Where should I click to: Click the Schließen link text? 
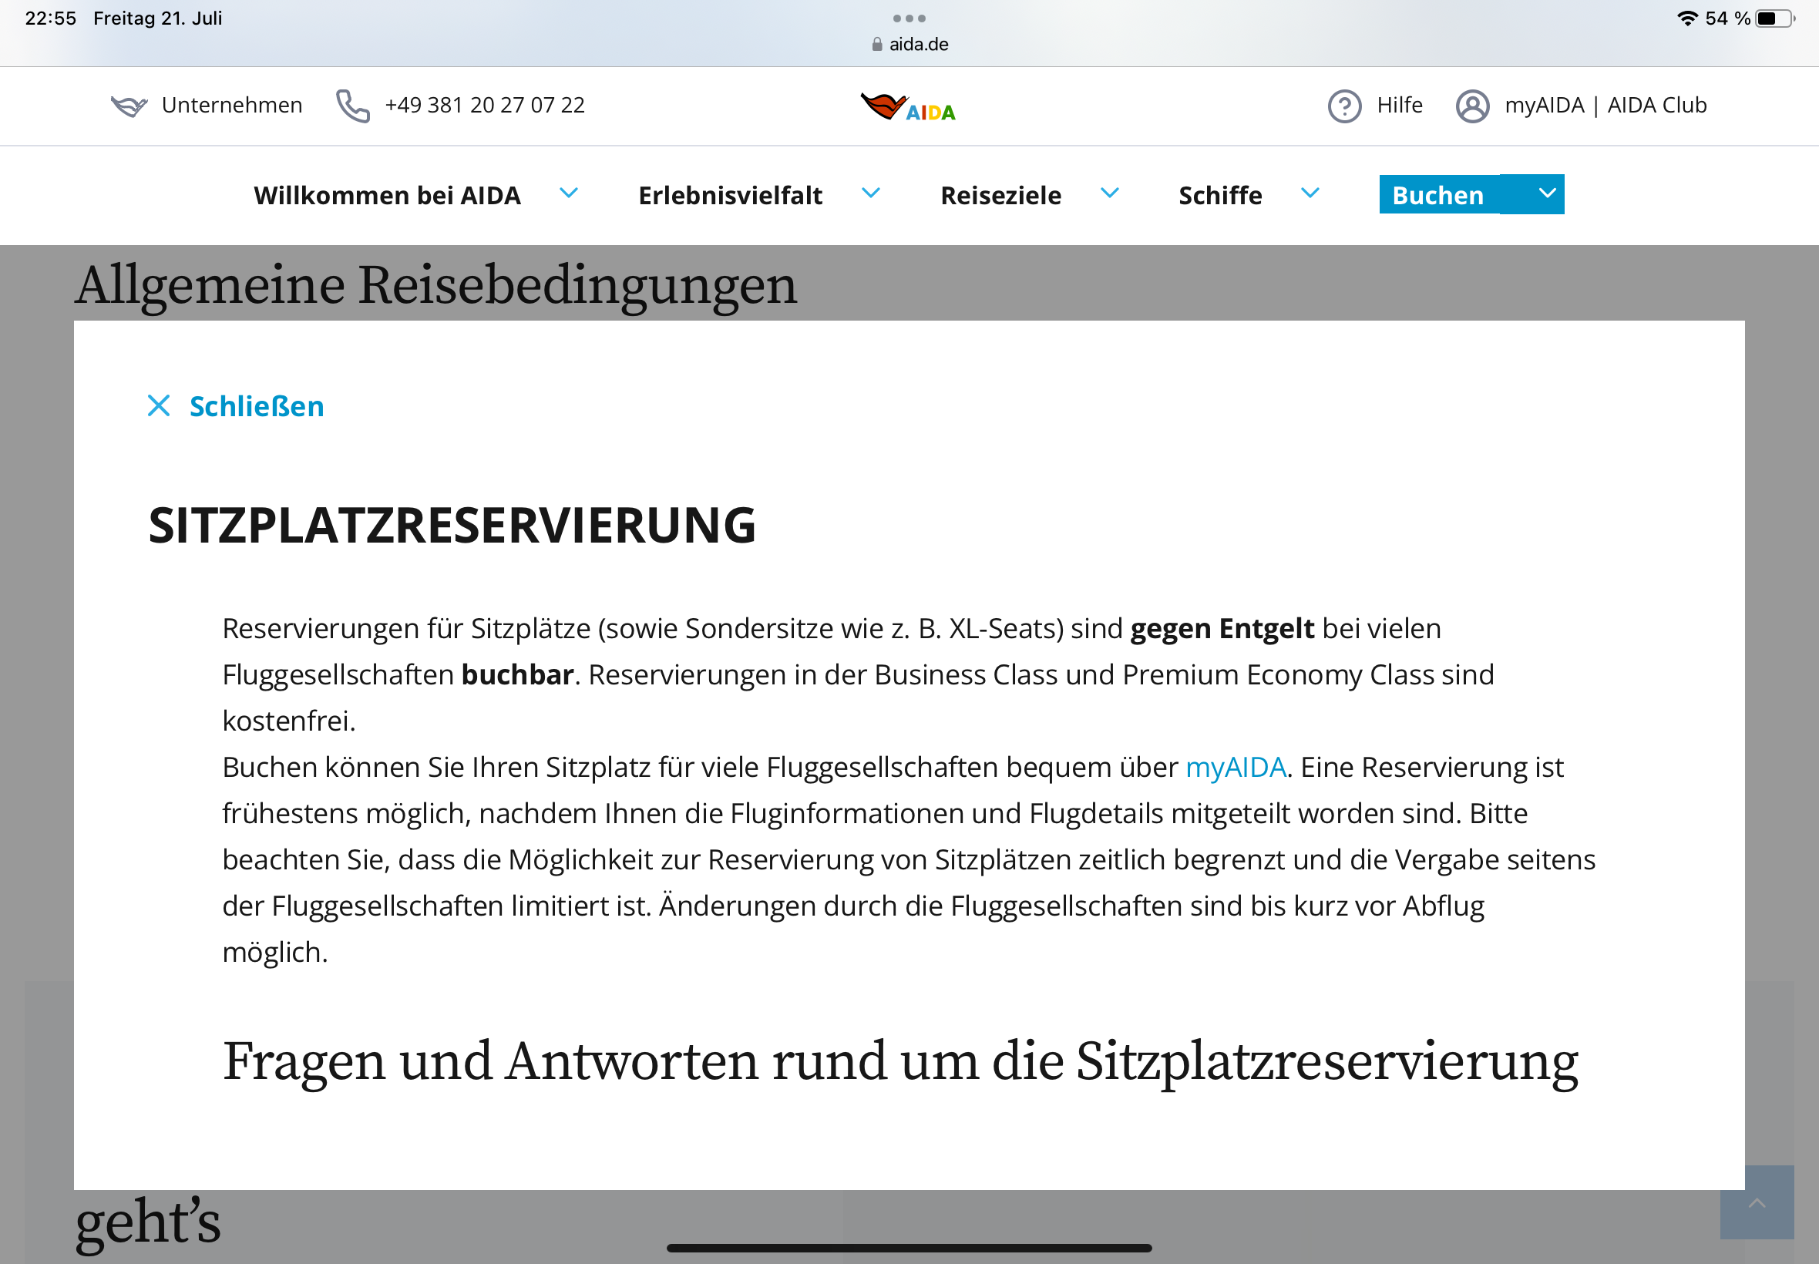pos(257,406)
